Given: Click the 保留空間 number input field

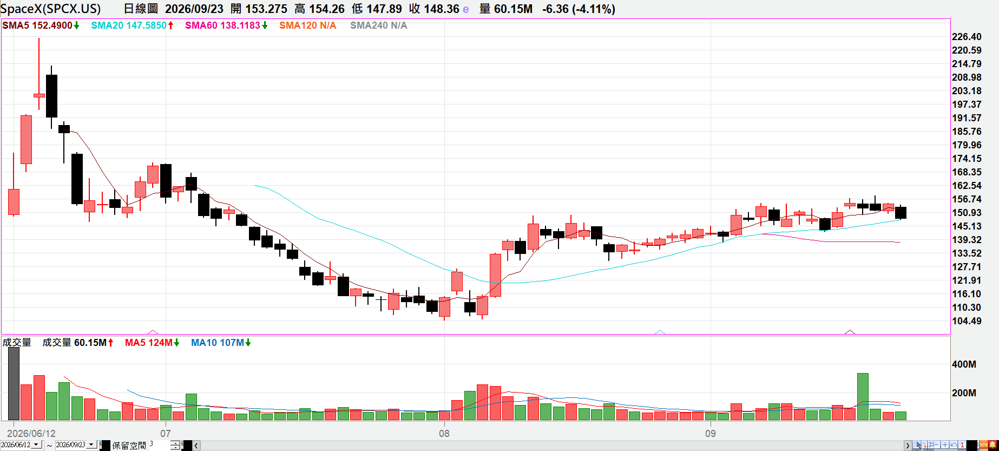Looking at the screenshot, I should (x=160, y=445).
